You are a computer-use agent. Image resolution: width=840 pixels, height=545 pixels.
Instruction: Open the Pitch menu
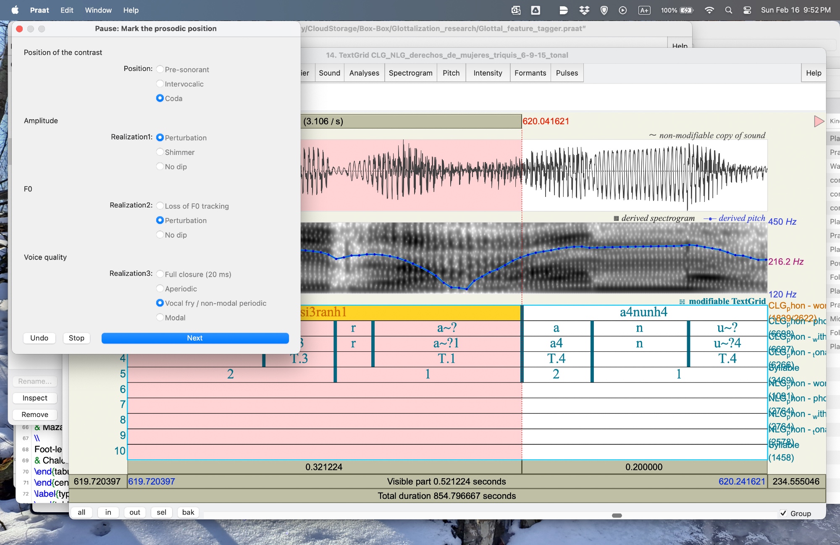coord(451,73)
